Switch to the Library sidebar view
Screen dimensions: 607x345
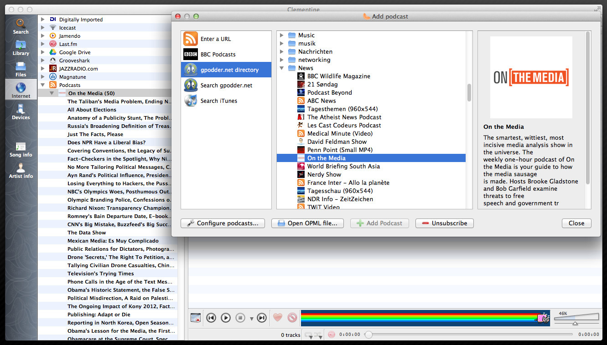21,47
